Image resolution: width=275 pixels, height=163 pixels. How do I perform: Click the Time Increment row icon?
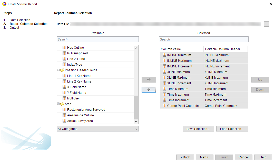pyautogui.click(x=164, y=100)
